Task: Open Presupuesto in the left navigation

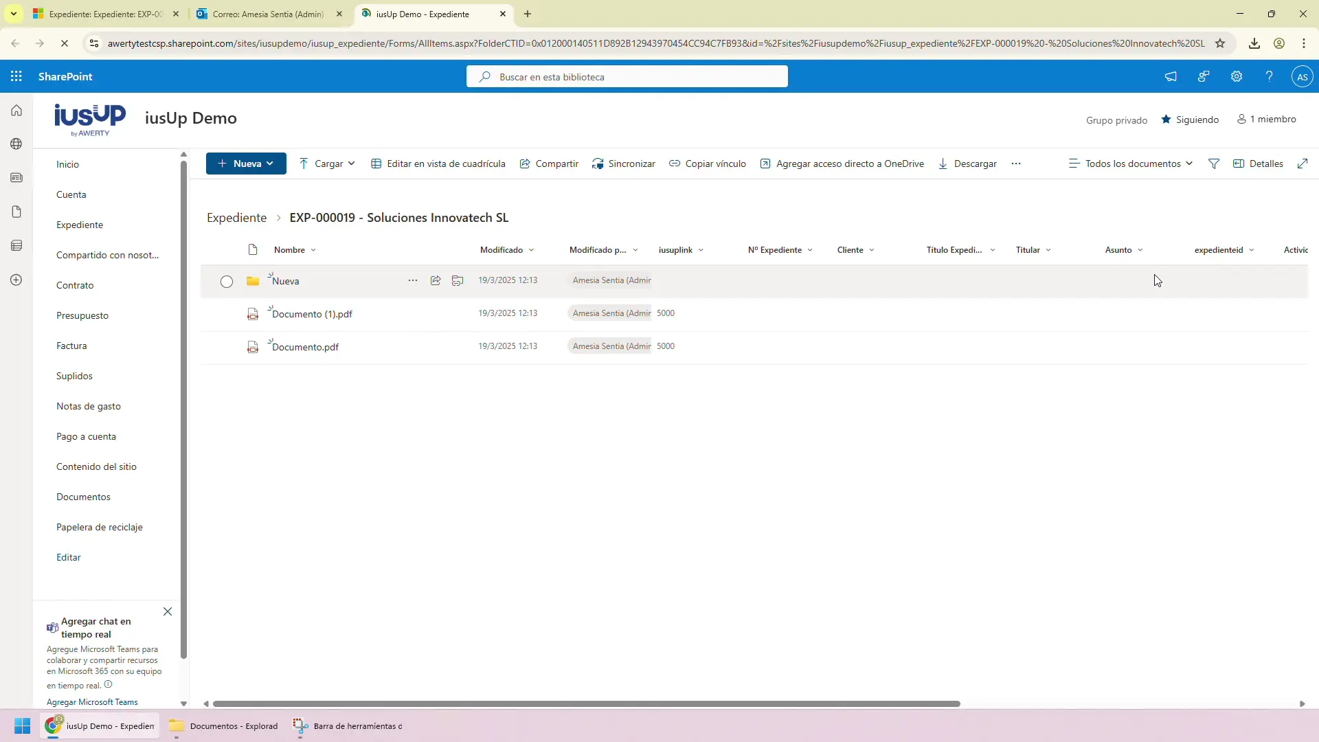Action: point(82,315)
